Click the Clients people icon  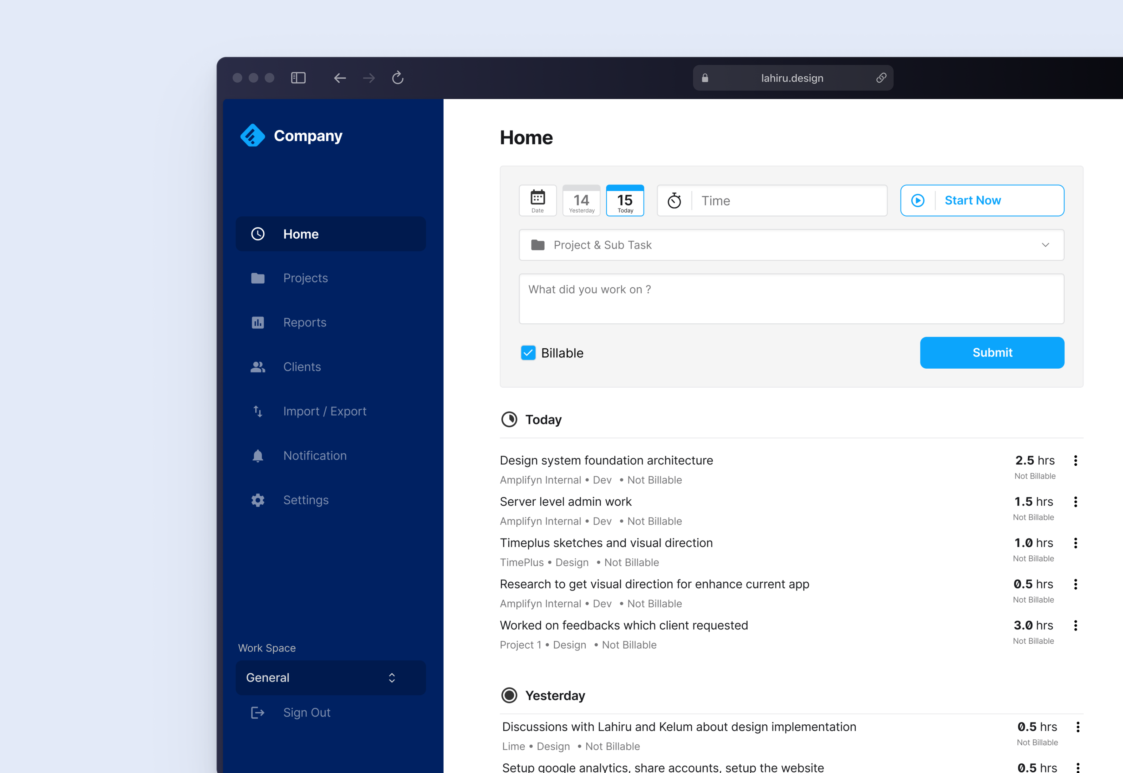point(258,367)
